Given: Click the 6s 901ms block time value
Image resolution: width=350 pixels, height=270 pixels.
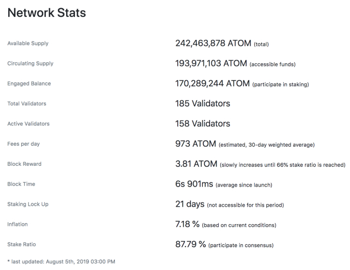Looking at the screenshot, I should coord(194,184).
